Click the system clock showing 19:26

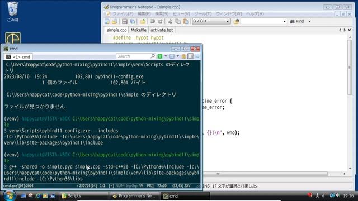click(x=348, y=196)
